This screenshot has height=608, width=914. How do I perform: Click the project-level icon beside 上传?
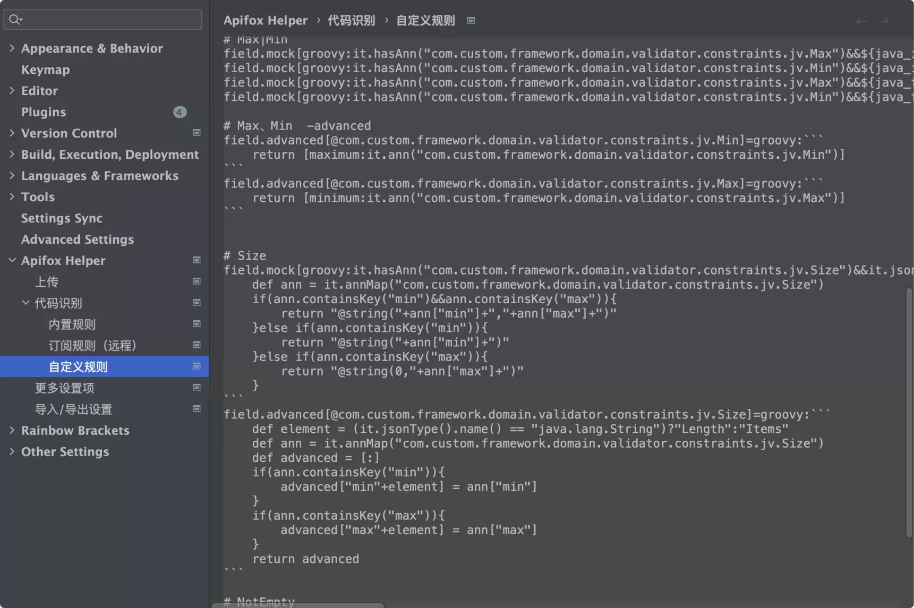197,281
